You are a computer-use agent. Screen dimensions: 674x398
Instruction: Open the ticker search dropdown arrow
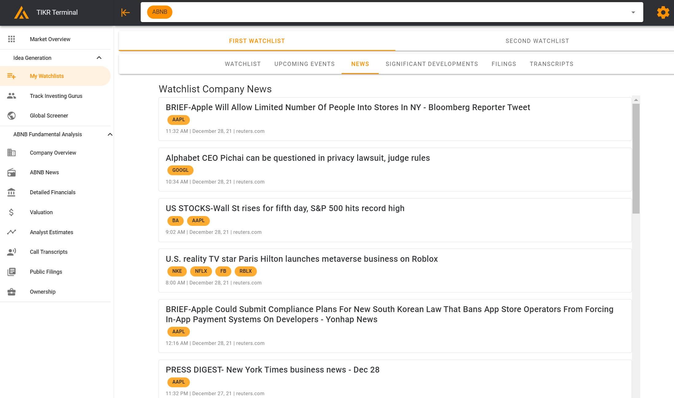tap(633, 13)
